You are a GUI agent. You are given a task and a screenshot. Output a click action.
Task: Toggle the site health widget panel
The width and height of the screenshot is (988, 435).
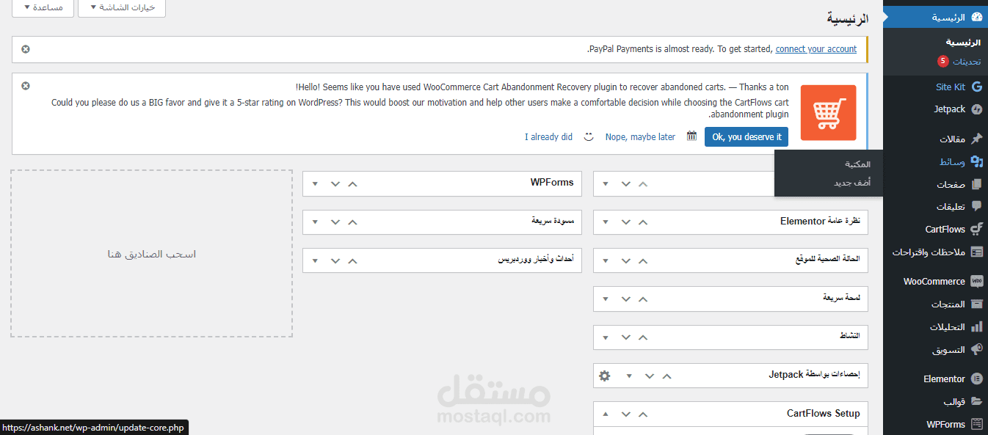(606, 260)
